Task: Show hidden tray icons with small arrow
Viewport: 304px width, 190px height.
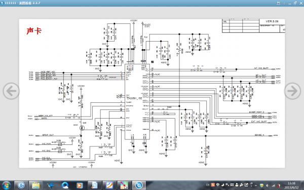Action: click(x=256, y=185)
